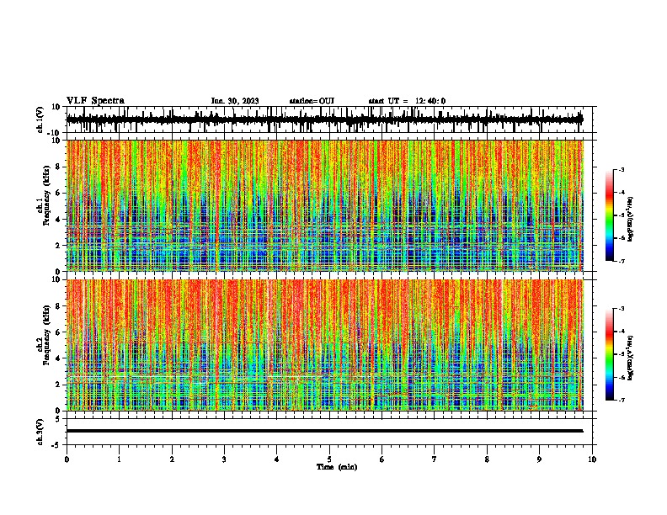The width and height of the screenshot is (667, 515).
Task: Click the 5 tick on ch.3(V) axis
Action: pyautogui.click(x=58, y=419)
